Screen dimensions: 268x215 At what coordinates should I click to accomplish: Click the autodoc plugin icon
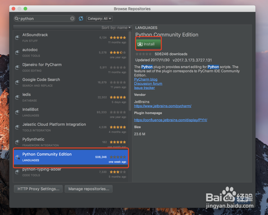click(17, 52)
